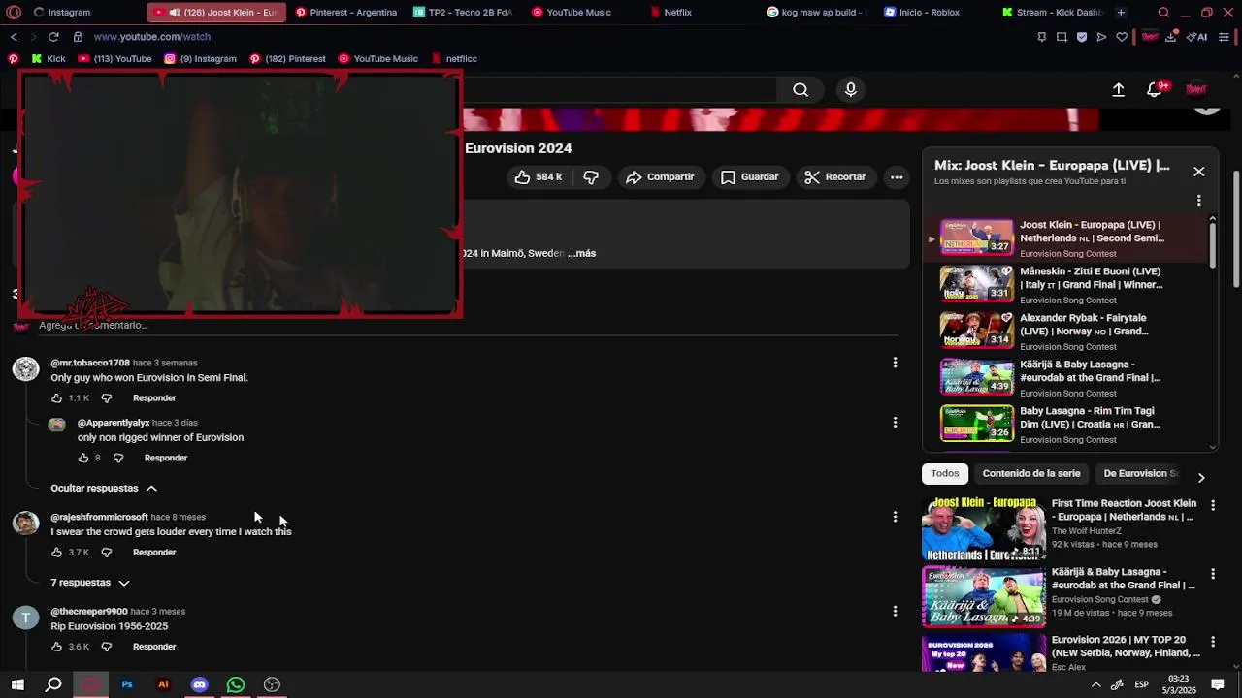Expand description with ...más

[x=581, y=253]
